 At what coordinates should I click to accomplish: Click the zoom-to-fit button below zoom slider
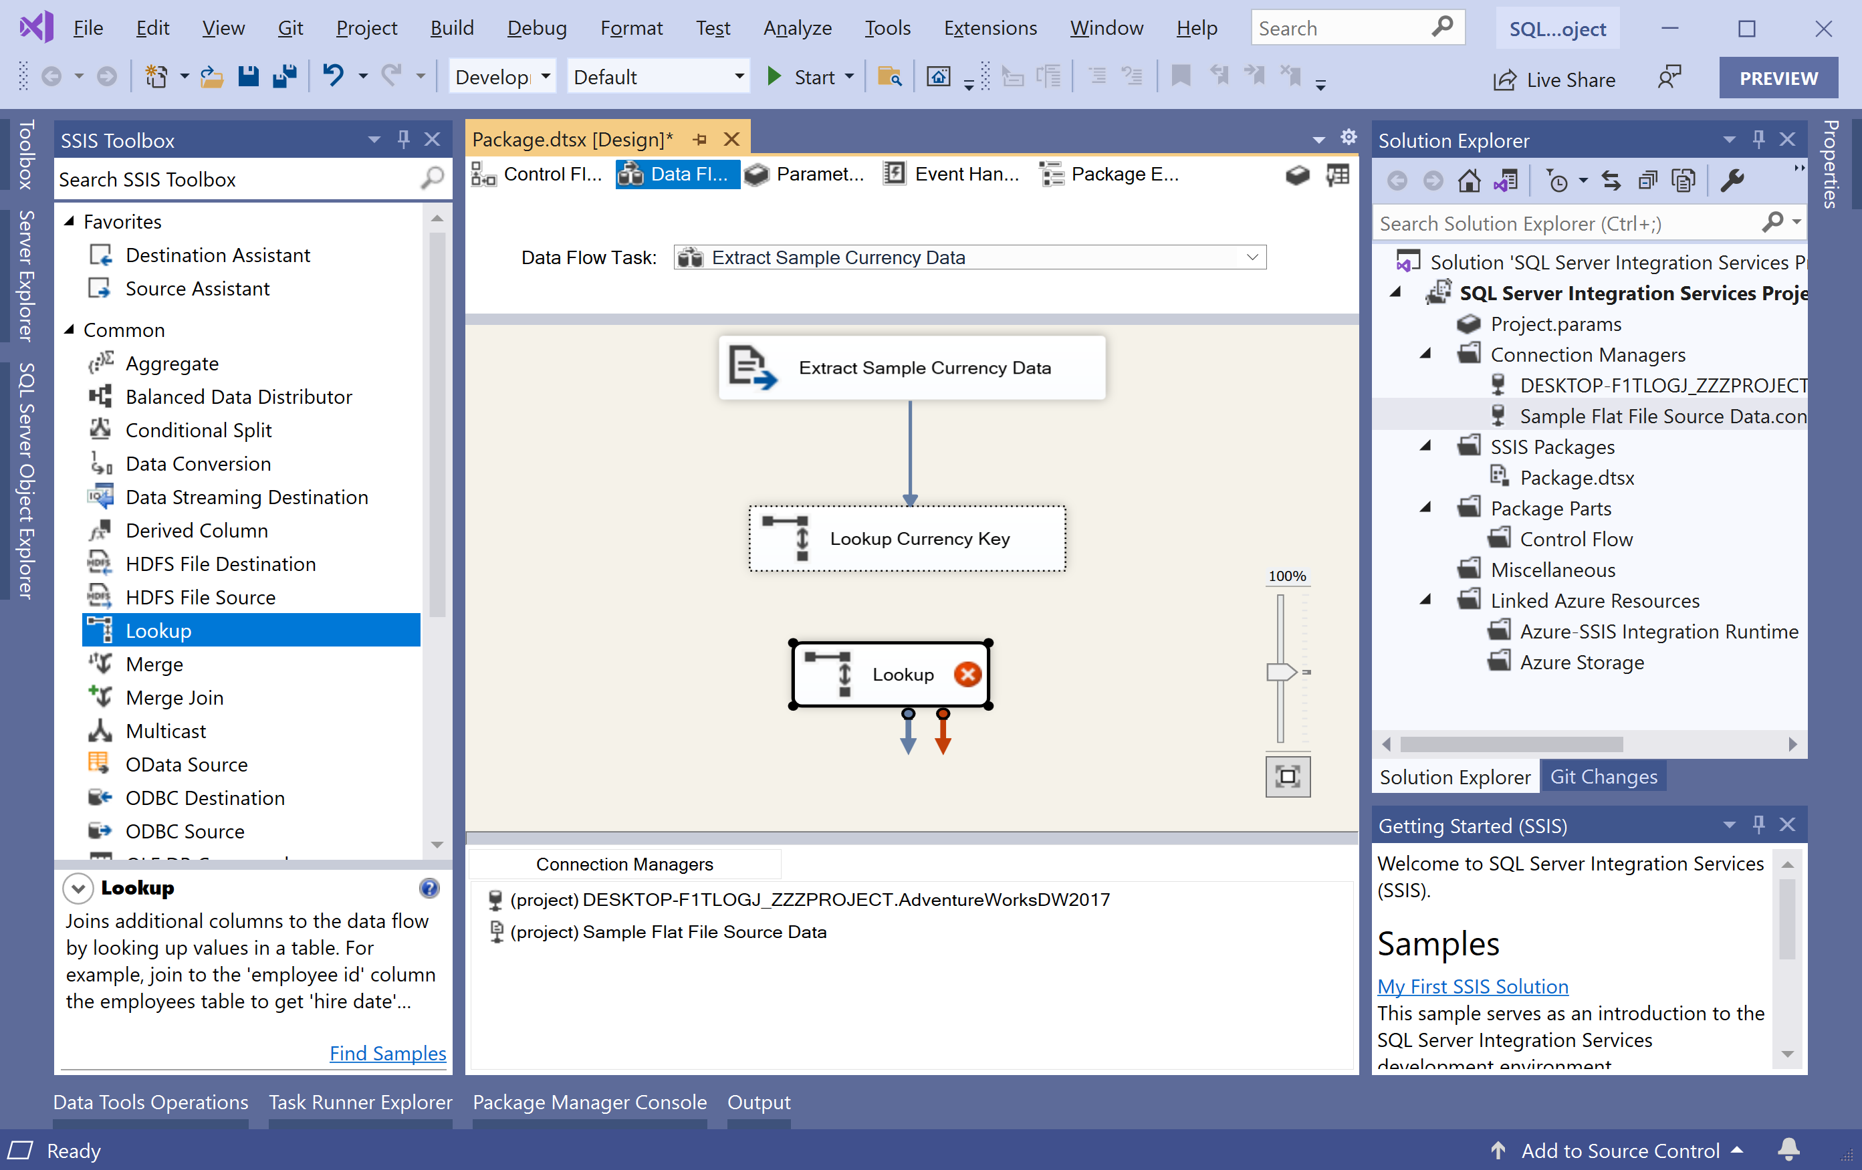tap(1287, 776)
